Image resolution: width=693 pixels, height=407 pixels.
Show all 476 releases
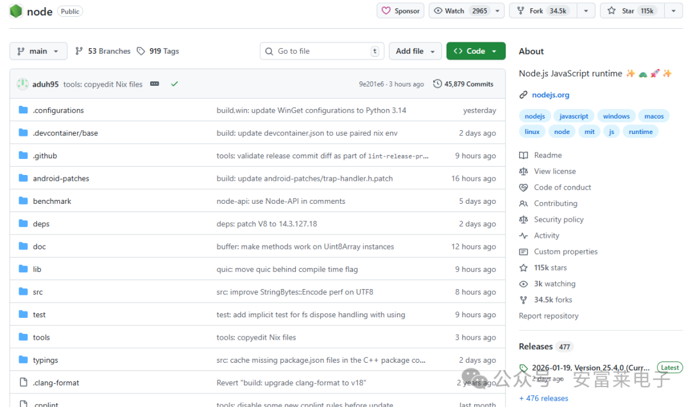[x=543, y=398]
